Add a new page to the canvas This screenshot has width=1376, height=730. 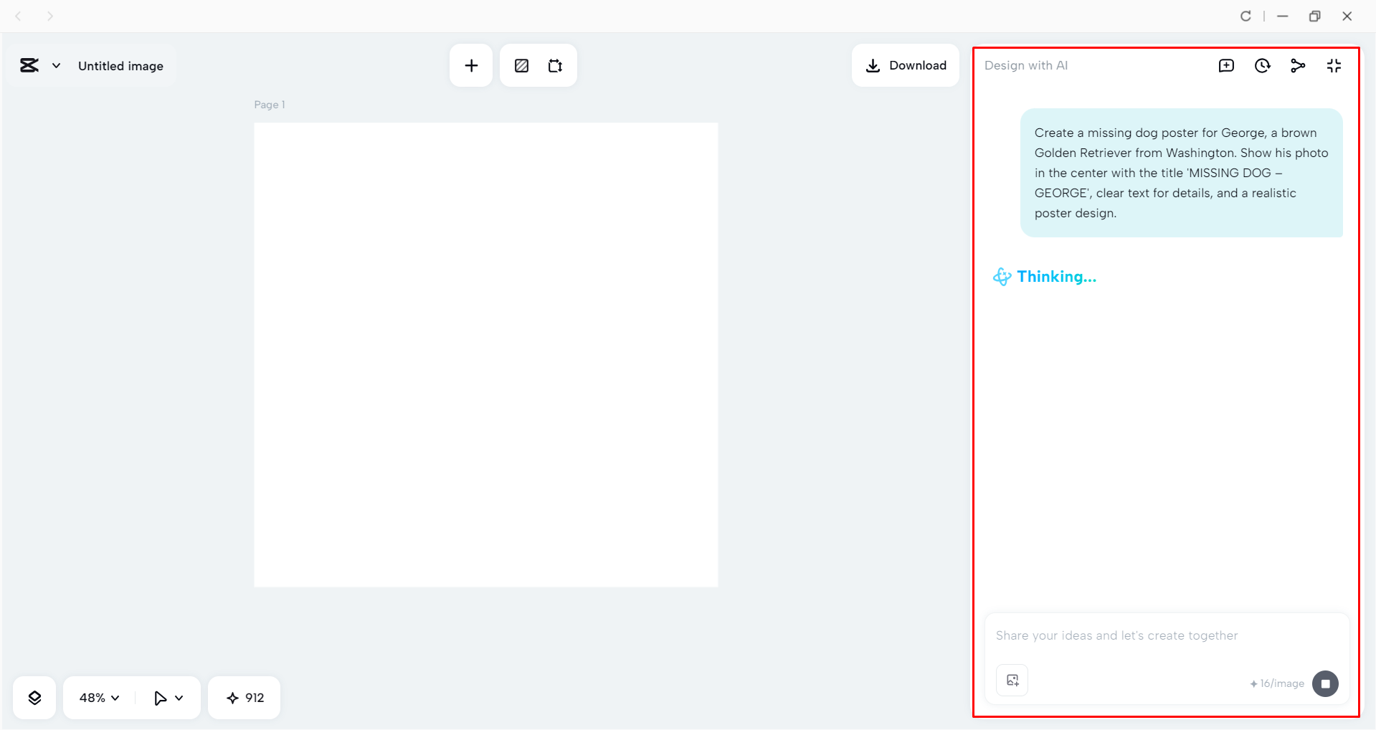(x=470, y=65)
